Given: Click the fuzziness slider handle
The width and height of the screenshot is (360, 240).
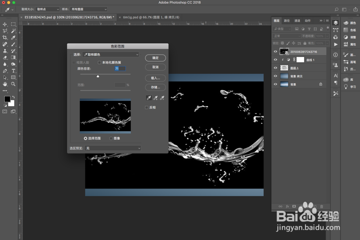Looking at the screenshot, I should tap(98, 76).
